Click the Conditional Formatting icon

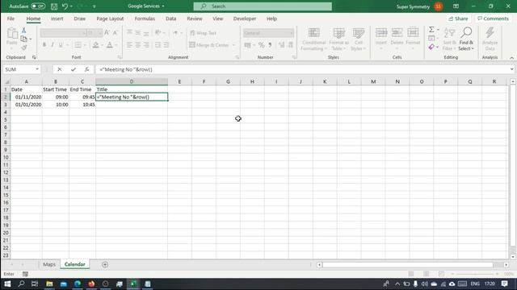(313, 33)
